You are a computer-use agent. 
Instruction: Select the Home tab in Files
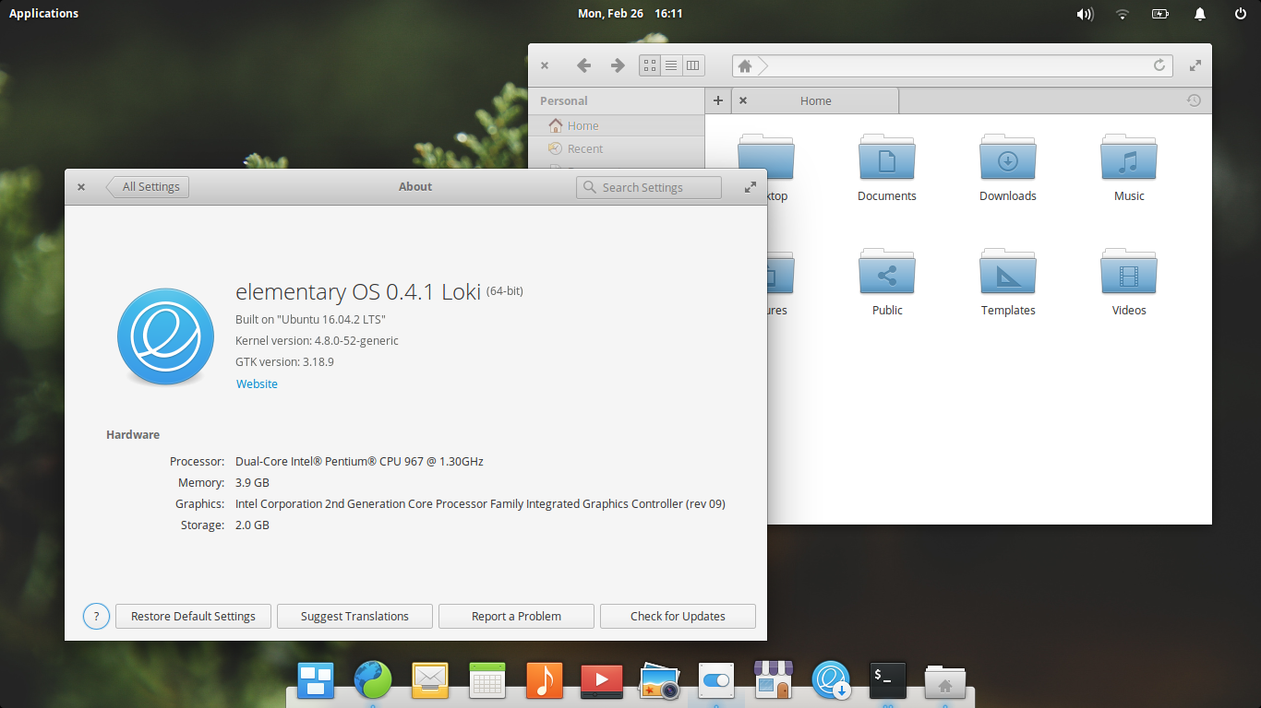coord(815,100)
